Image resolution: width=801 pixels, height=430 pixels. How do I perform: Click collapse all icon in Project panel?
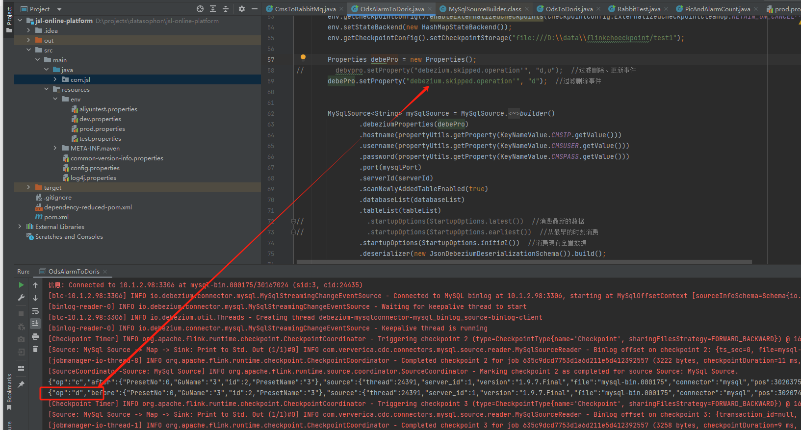click(226, 9)
